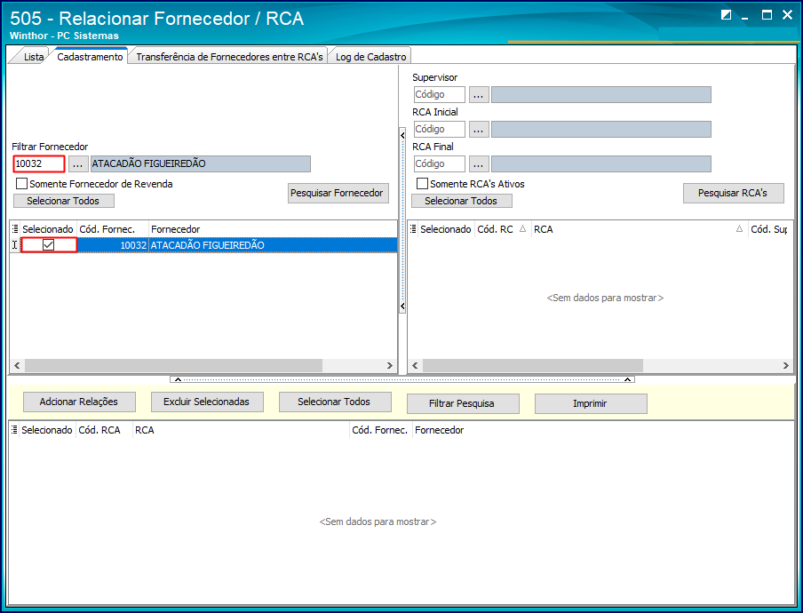
Task: Collapse left panel using upper splitter arrow
Action: click(402, 135)
